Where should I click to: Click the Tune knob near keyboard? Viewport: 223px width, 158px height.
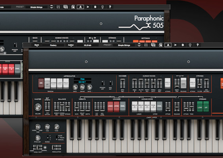[x=56, y=127]
